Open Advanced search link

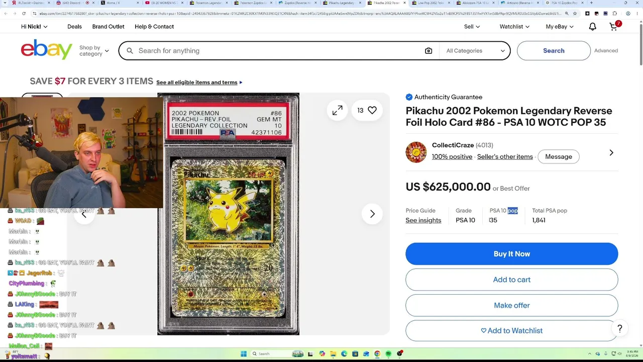pos(606,51)
